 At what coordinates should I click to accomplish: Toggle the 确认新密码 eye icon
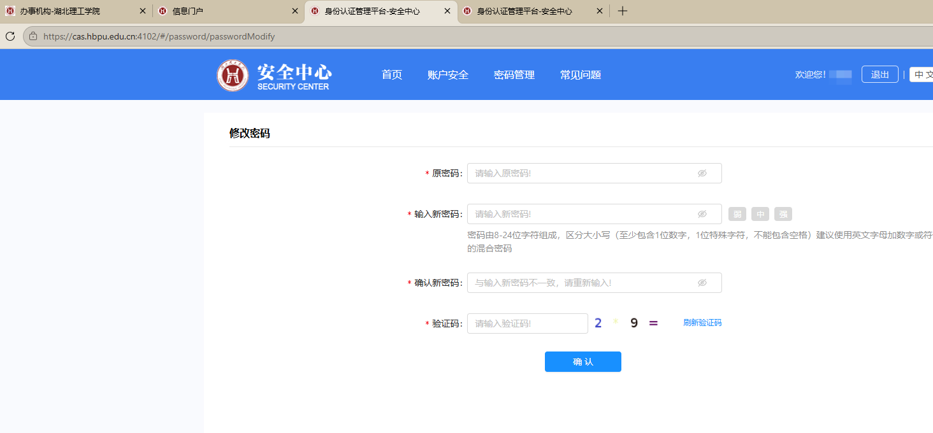tap(702, 283)
